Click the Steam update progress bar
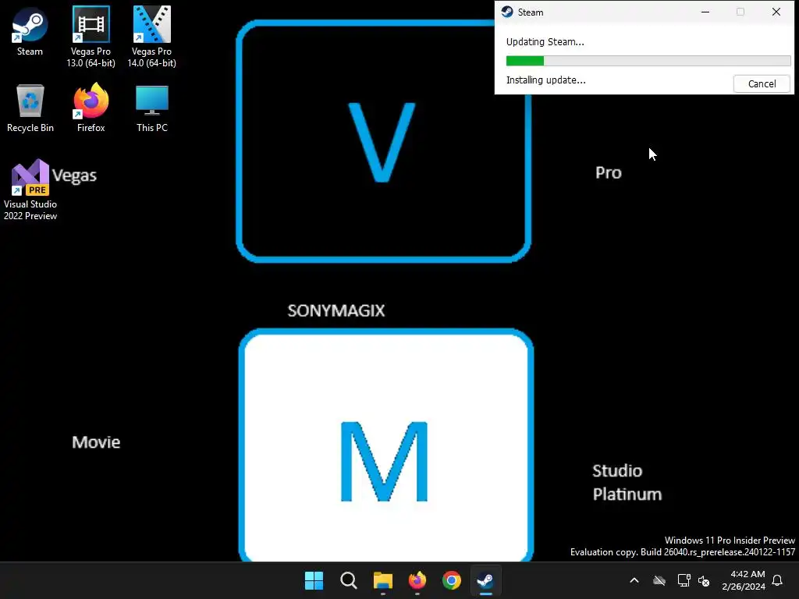 point(648,61)
